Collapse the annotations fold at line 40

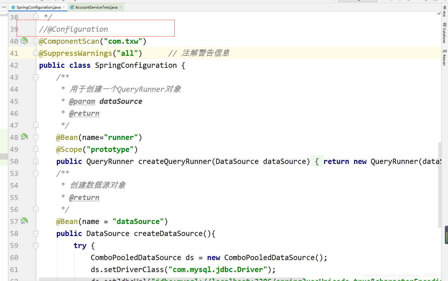36,41
